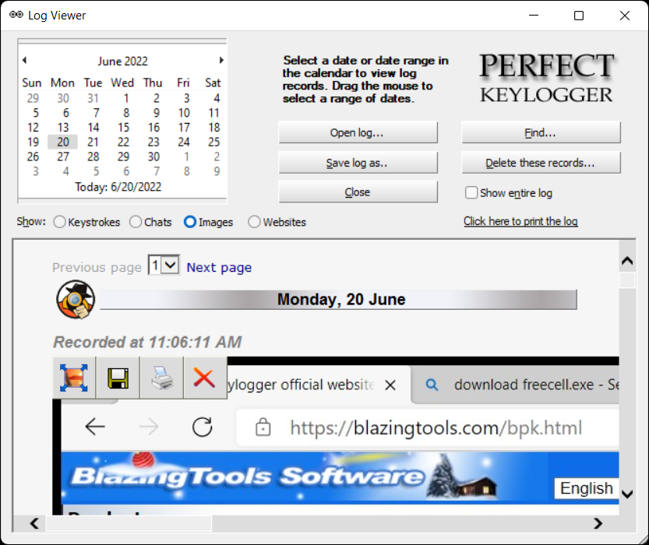Click the detective mascot icon
Viewport: 649px width, 545px height.
(x=76, y=300)
